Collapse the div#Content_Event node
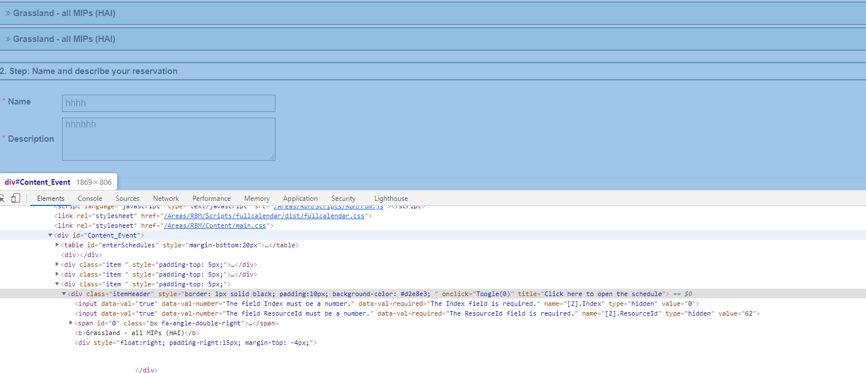Viewport: 866px width, 373px height. click(x=50, y=235)
